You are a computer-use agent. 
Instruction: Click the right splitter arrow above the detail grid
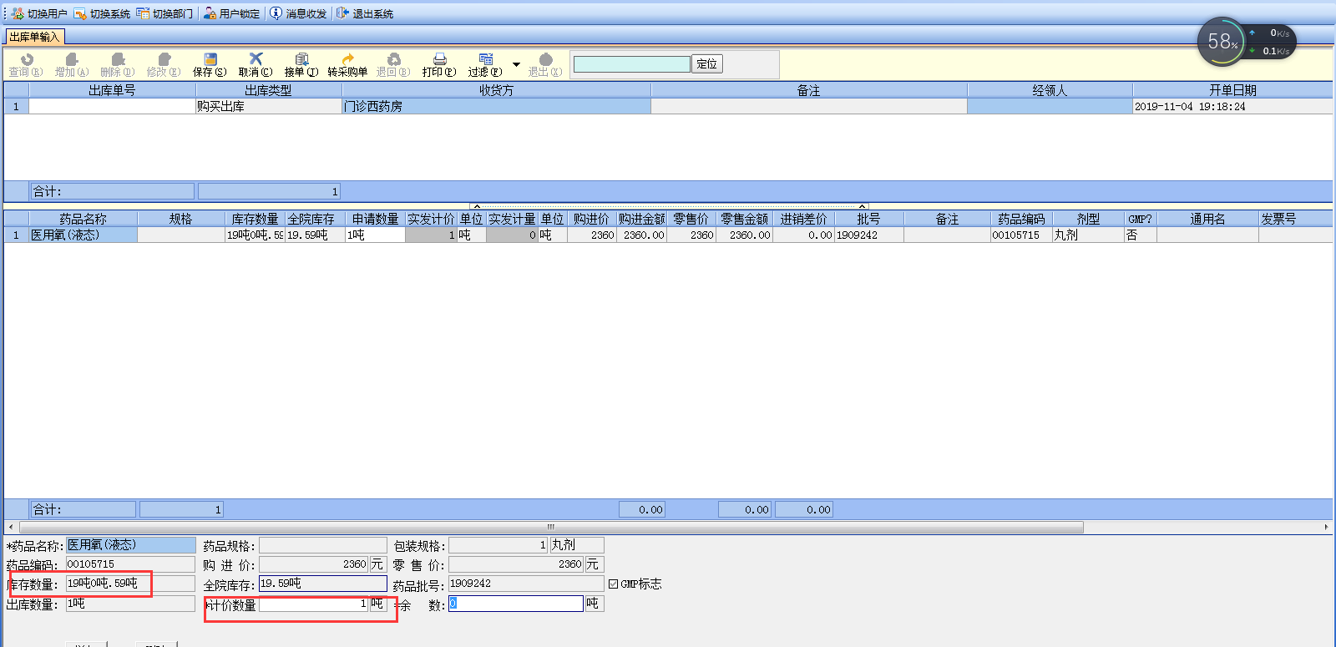(863, 205)
